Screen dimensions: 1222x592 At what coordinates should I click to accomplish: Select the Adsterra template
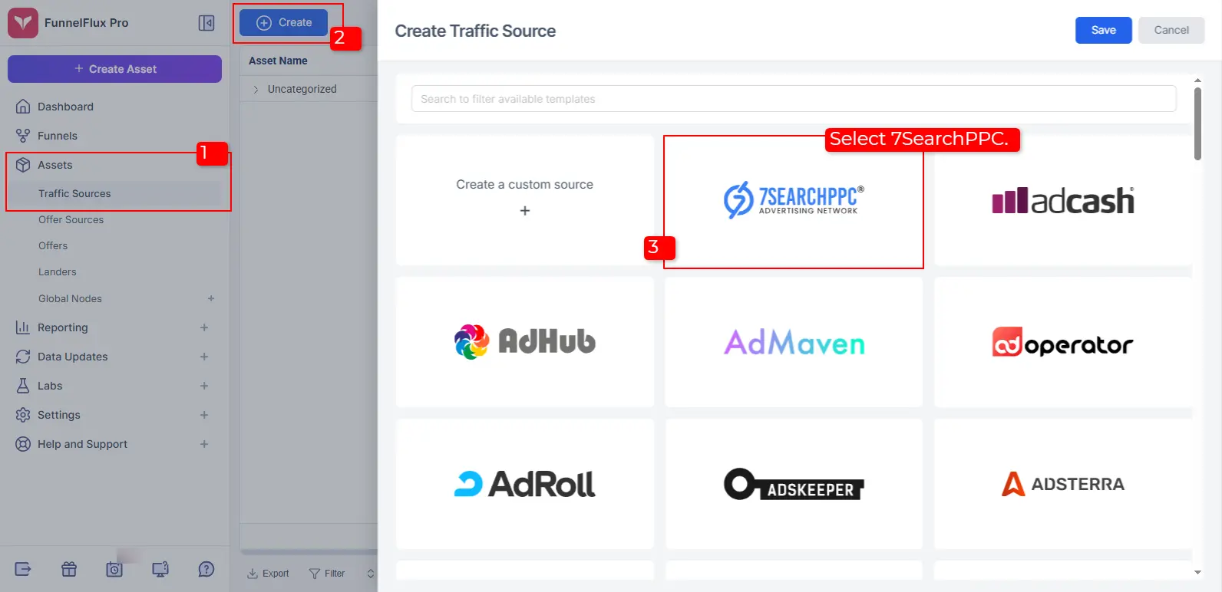[x=1063, y=484]
